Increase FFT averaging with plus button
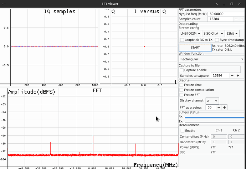Viewport: 246px width, 169px height. (x=224, y=107)
